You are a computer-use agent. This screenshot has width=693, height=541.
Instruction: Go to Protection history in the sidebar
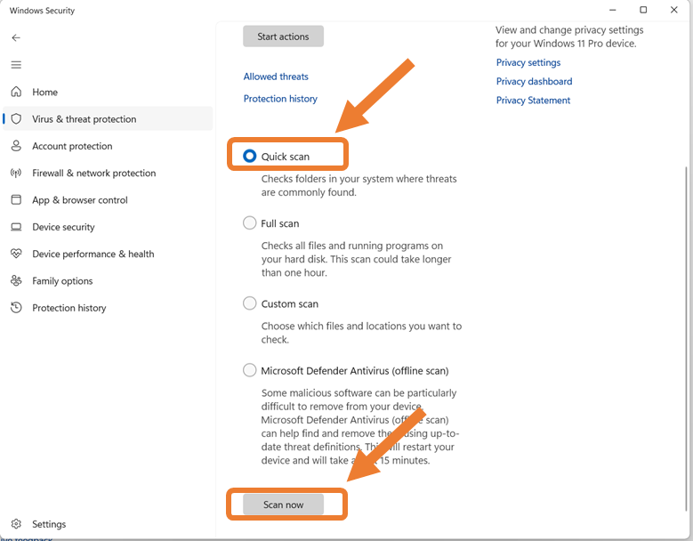[68, 308]
